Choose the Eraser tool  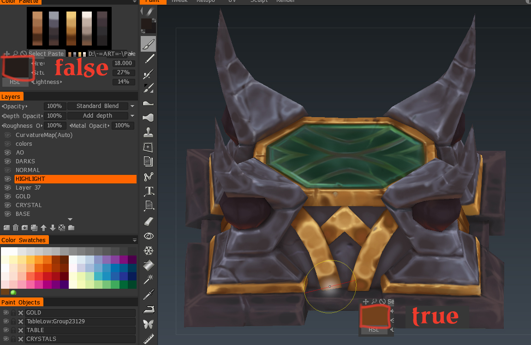tap(148, 221)
